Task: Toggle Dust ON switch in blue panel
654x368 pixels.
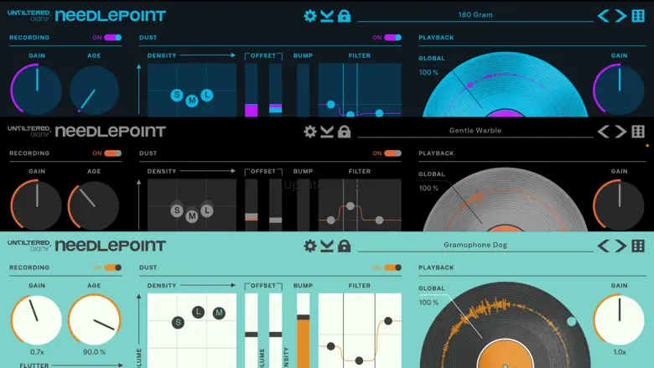Action: click(392, 38)
